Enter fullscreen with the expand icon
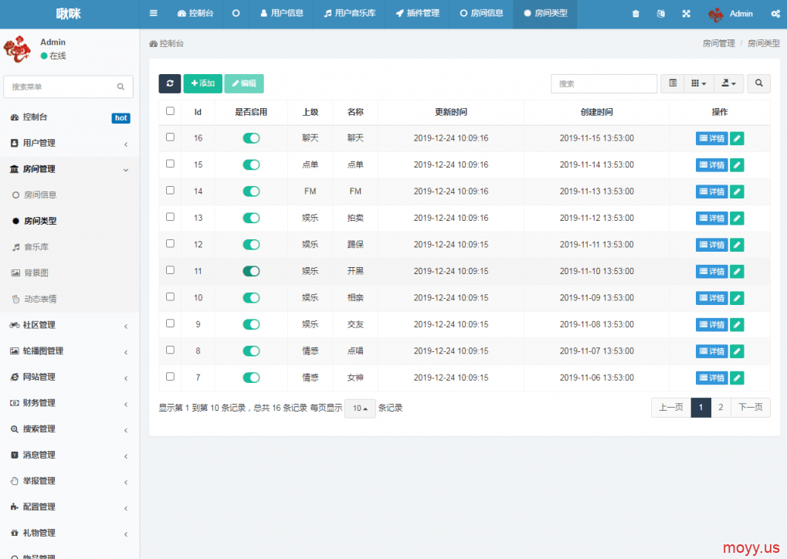Image resolution: width=787 pixels, height=559 pixels. point(686,14)
